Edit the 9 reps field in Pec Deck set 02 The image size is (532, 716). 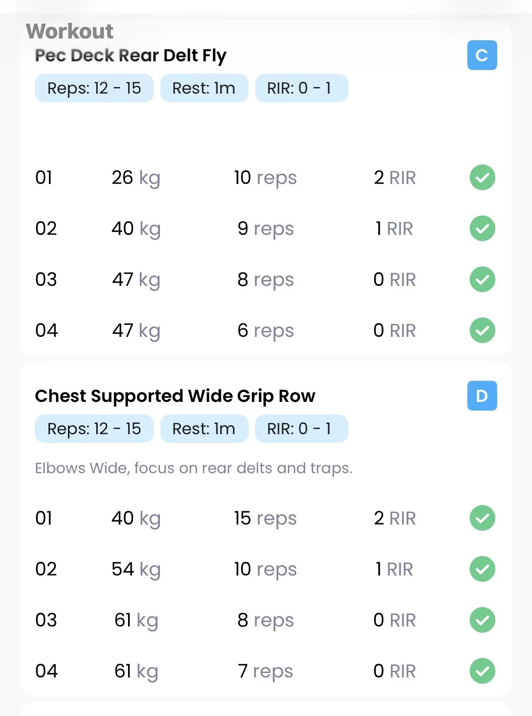[x=265, y=229]
